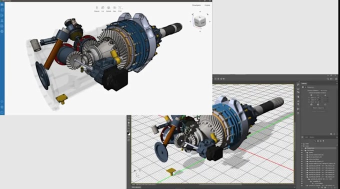Click topmost icon in blue viewer sidebar

tap(2, 4)
